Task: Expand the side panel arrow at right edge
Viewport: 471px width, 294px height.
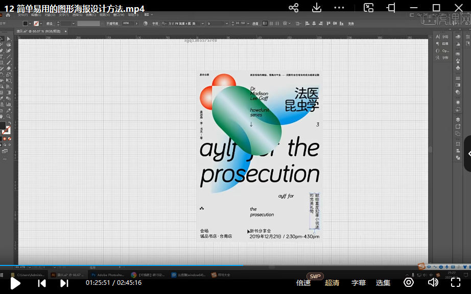Action: [467, 154]
